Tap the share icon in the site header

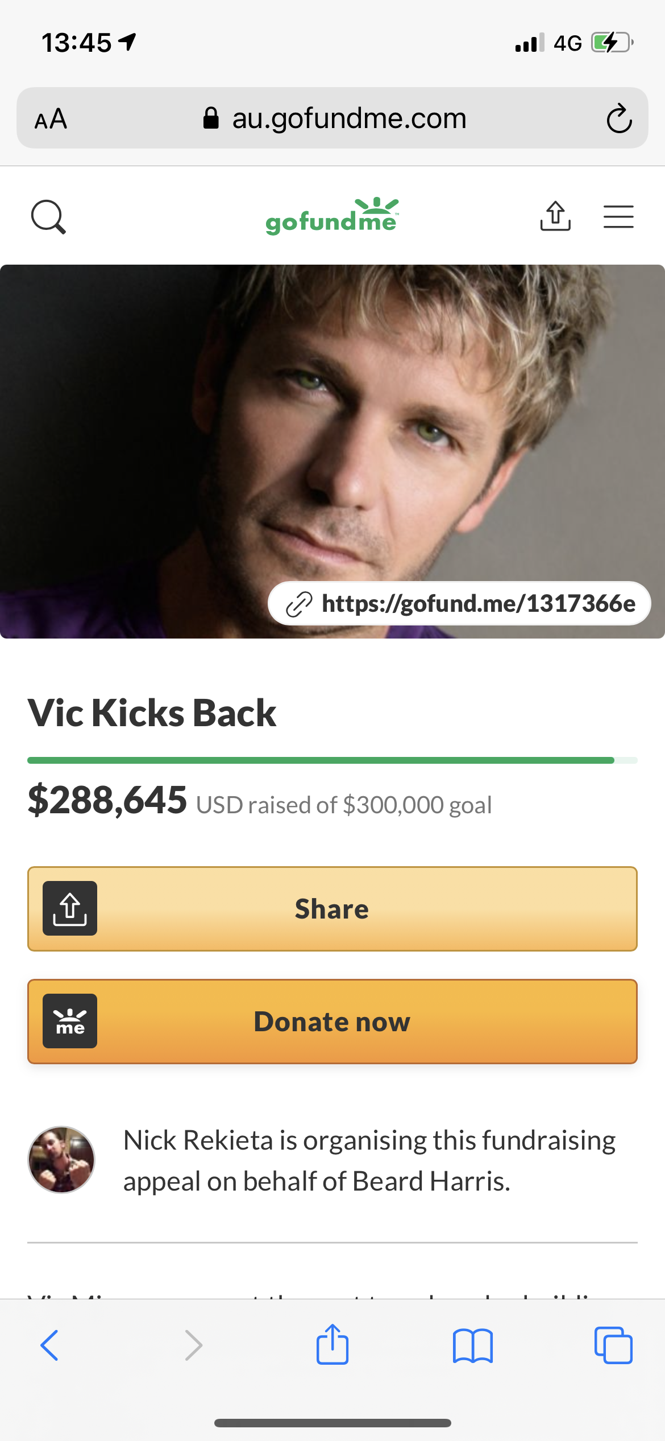(x=555, y=216)
